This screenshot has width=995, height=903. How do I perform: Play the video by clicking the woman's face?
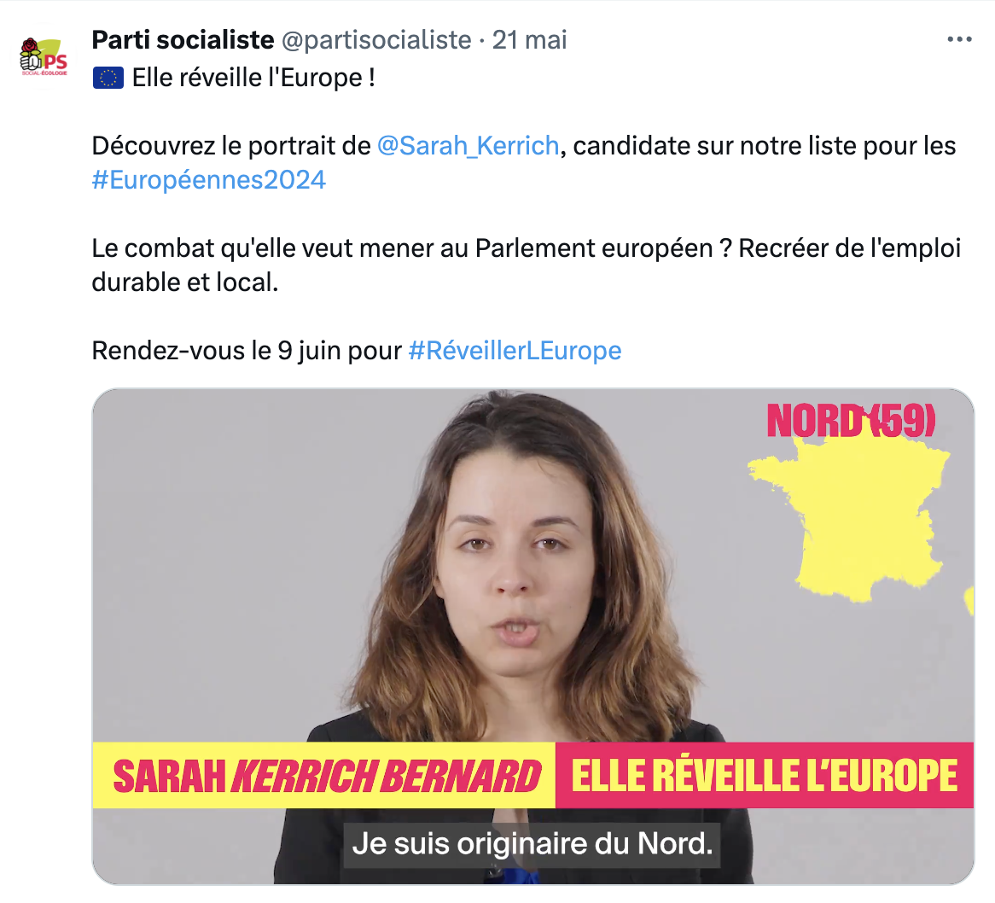pos(509,563)
